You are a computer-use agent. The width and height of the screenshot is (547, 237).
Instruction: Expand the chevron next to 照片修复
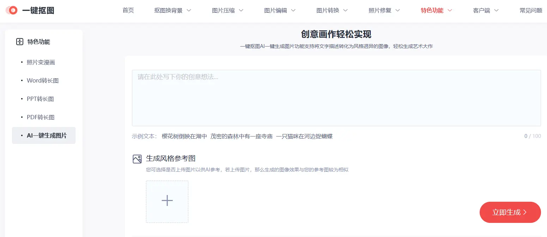(x=397, y=11)
